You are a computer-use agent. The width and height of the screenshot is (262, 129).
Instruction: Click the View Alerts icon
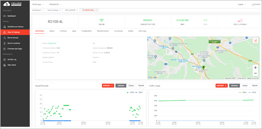click(5, 65)
